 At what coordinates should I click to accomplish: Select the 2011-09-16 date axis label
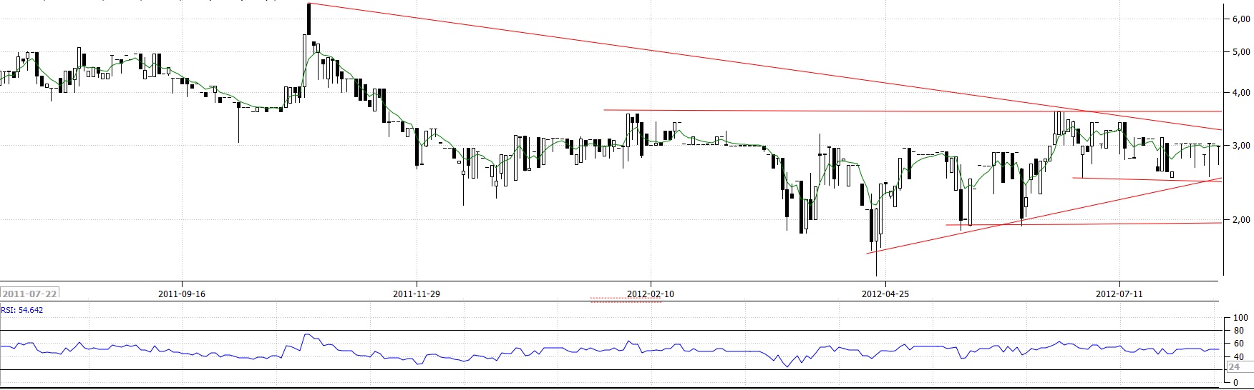(x=181, y=293)
